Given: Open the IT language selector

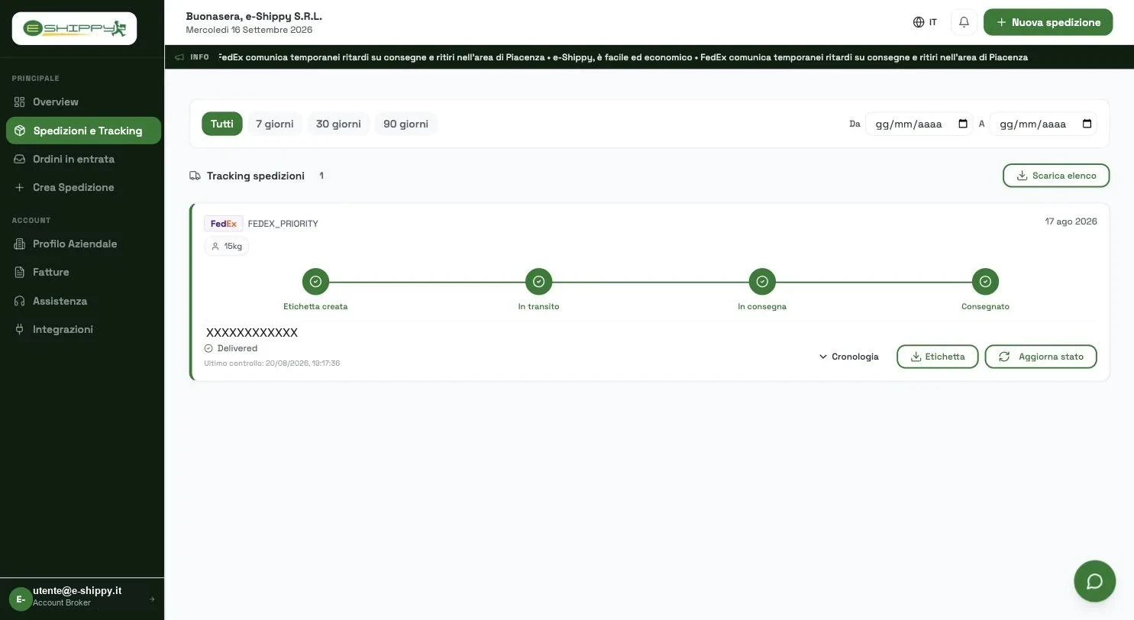Looking at the screenshot, I should [925, 22].
